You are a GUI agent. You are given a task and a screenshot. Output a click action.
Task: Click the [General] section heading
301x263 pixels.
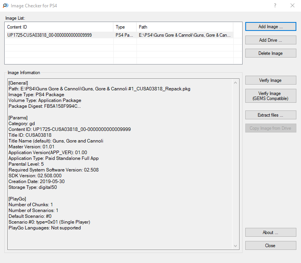pyautogui.click(x=18, y=83)
